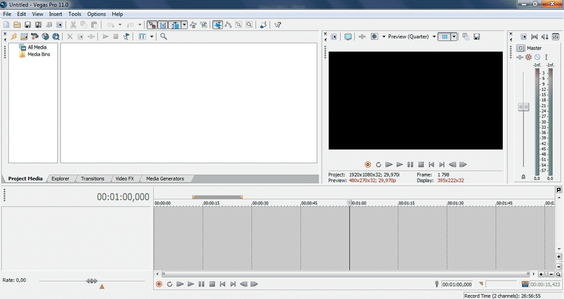Open the Insert menu

point(56,14)
